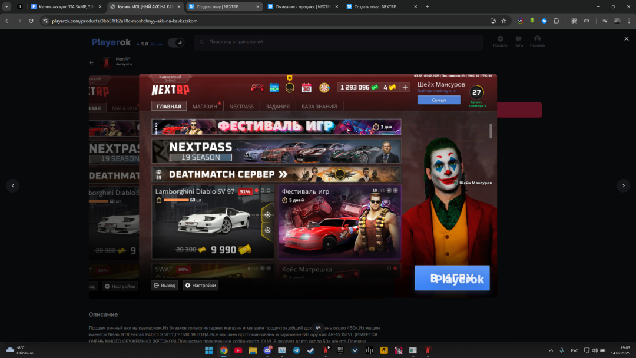Open Telegram from the taskbar
The width and height of the screenshot is (636, 358).
(296, 350)
